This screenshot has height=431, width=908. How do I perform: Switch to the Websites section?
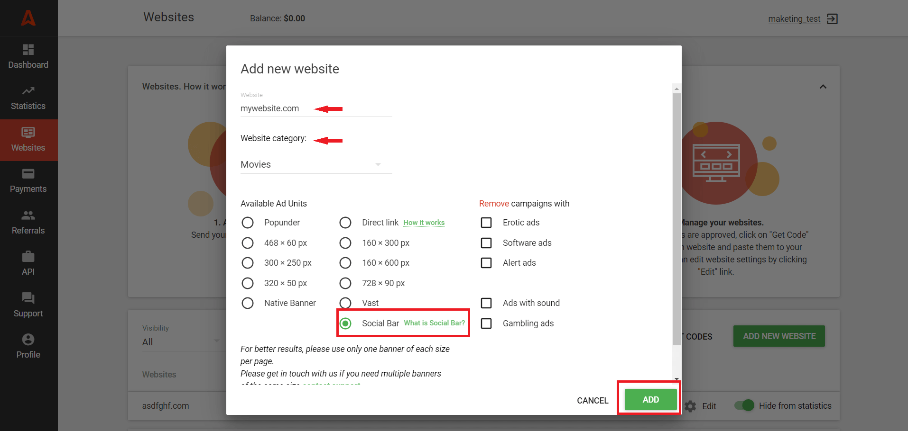coord(28,140)
